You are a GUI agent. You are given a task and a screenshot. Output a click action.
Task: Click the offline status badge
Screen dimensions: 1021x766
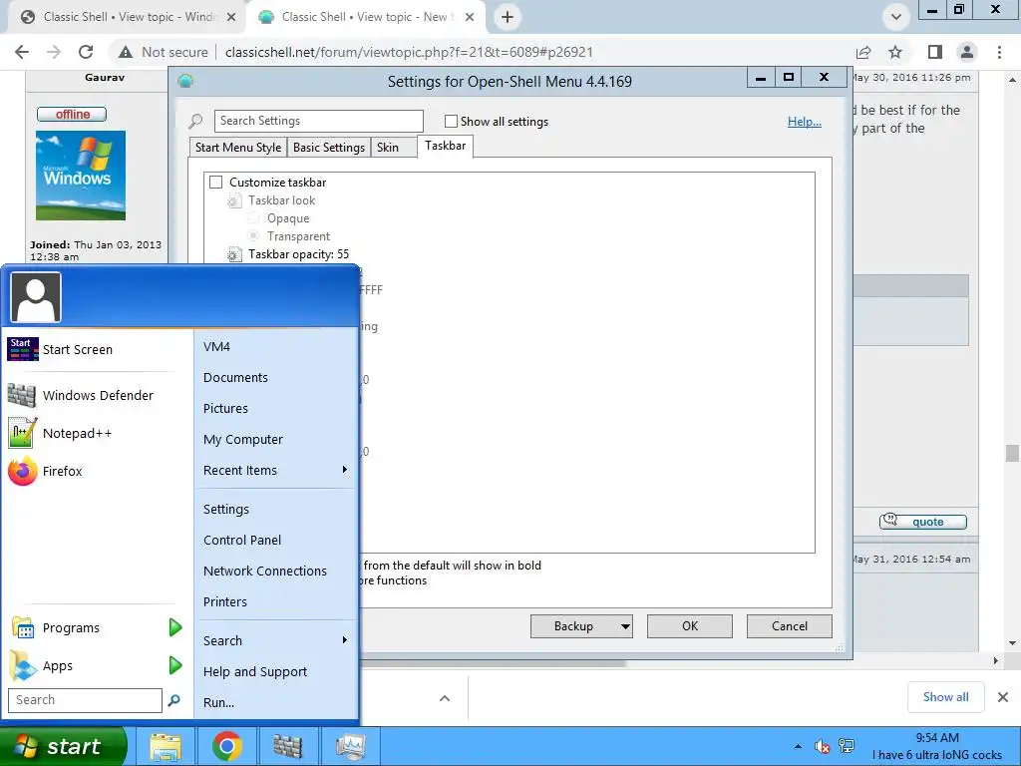click(72, 114)
